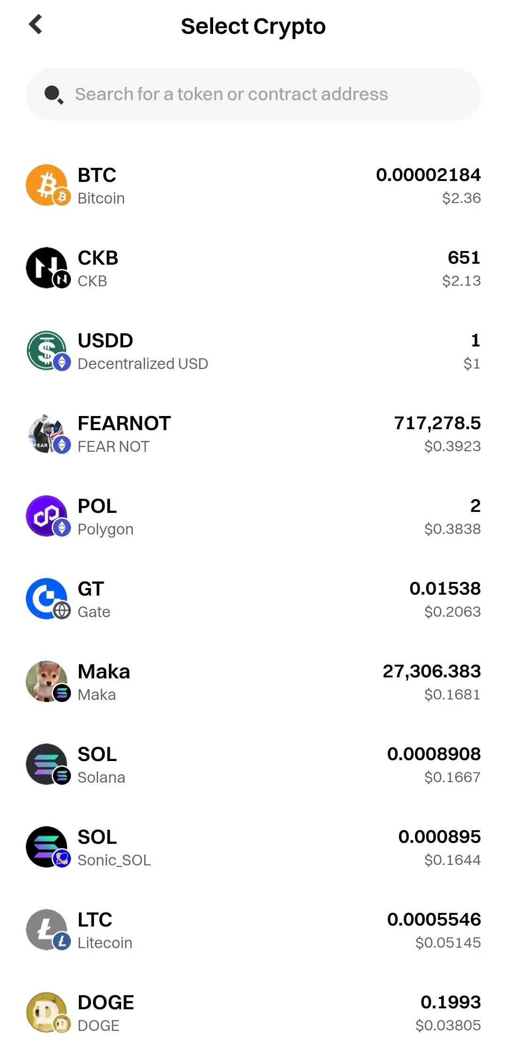Click the Maka dog avatar
Image resolution: width=507 pixels, height=1053 pixels.
click(46, 681)
